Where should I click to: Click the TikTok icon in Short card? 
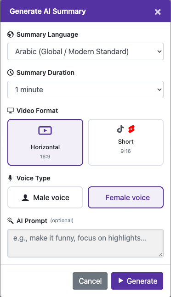click(120, 129)
